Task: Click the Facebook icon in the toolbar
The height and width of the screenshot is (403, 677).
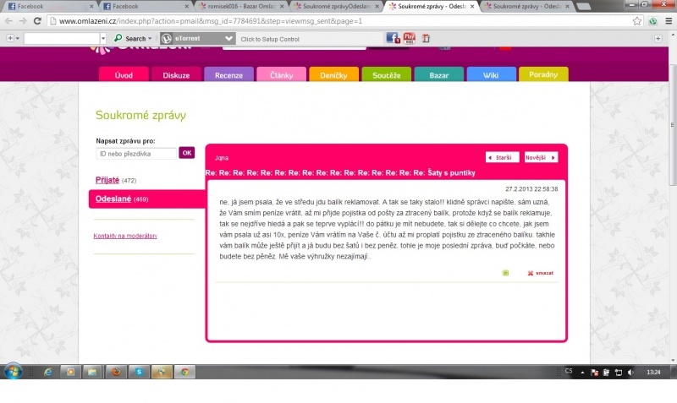Action: pos(393,38)
